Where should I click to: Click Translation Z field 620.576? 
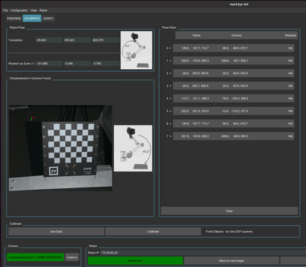point(106,40)
